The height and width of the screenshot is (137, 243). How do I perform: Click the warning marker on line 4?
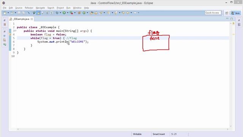coord(10,35)
